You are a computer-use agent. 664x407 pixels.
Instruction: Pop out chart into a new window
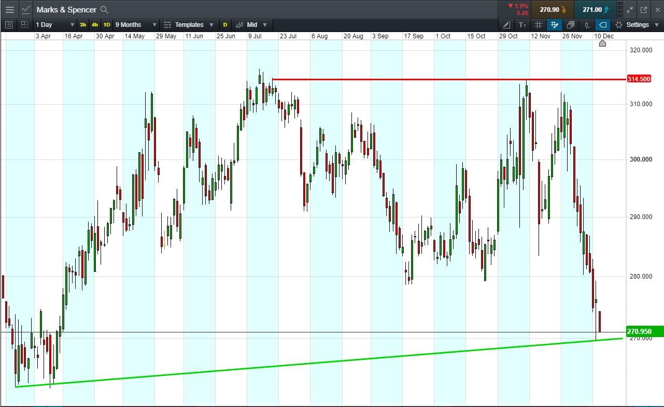coord(644,10)
